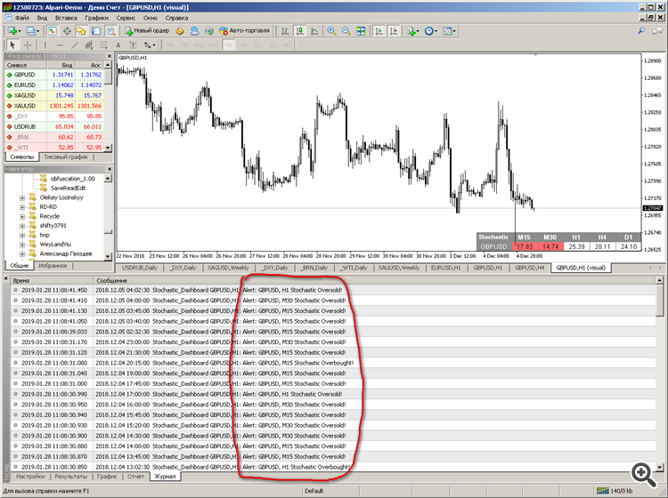Toggle the Market Watch window icon

click(52, 31)
